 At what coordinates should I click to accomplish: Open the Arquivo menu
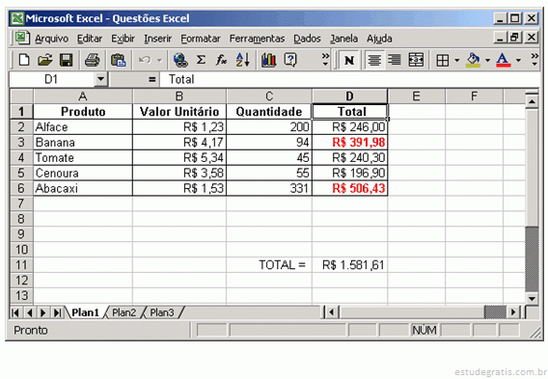click(x=51, y=39)
